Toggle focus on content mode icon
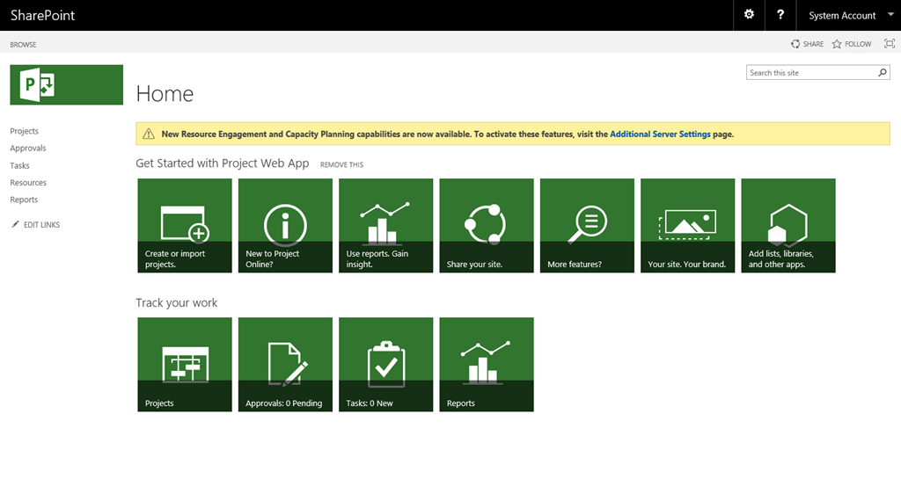Viewport: 901px width, 501px height. (889, 44)
